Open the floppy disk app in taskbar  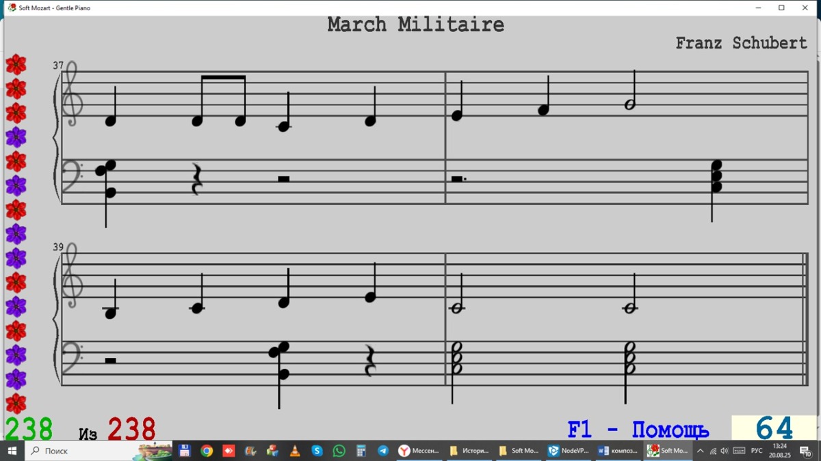pos(184,451)
